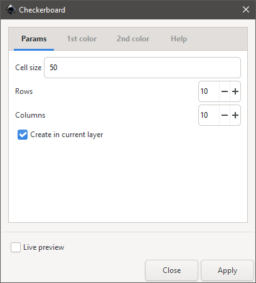Decrease Rows value with minus icon

225,91
